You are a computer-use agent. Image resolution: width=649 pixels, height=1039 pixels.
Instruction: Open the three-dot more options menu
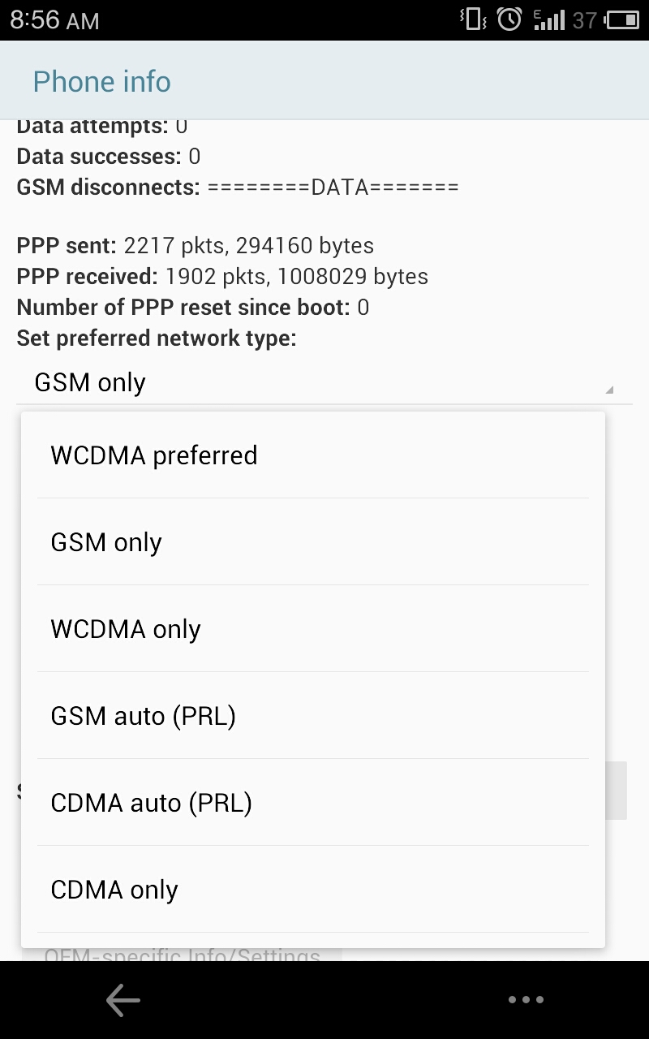(526, 1000)
